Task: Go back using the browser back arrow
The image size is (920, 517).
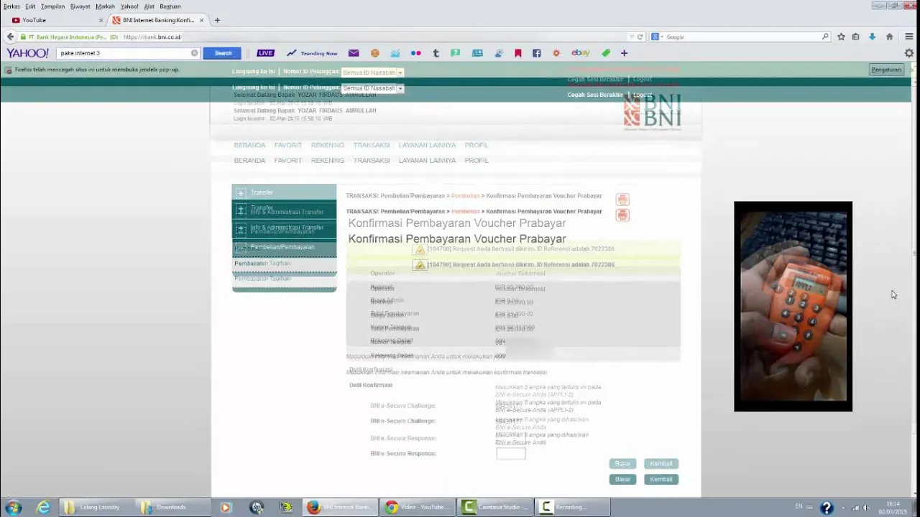Action: pos(10,37)
